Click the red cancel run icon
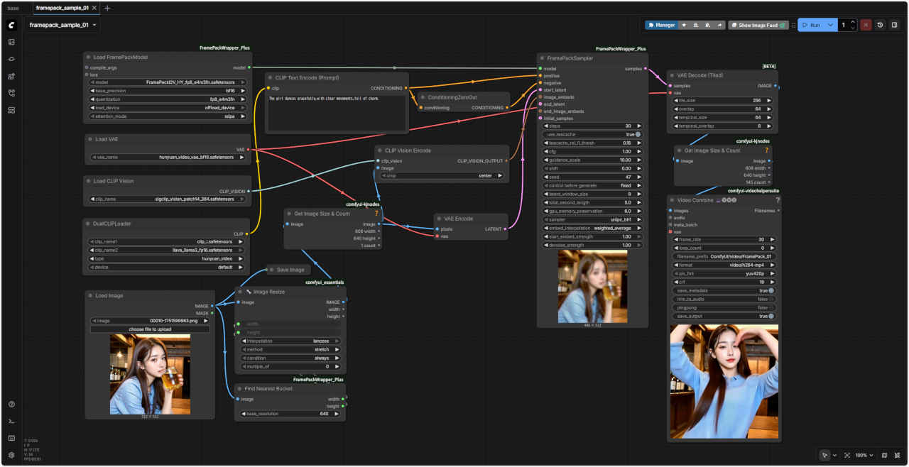This screenshot has height=467, width=909. [x=866, y=25]
